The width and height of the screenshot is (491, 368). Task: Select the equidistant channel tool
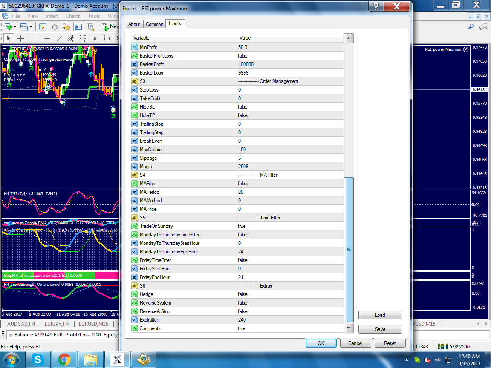(71, 38)
